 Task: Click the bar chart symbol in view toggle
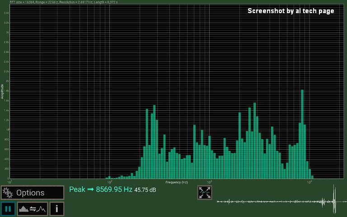(24, 209)
